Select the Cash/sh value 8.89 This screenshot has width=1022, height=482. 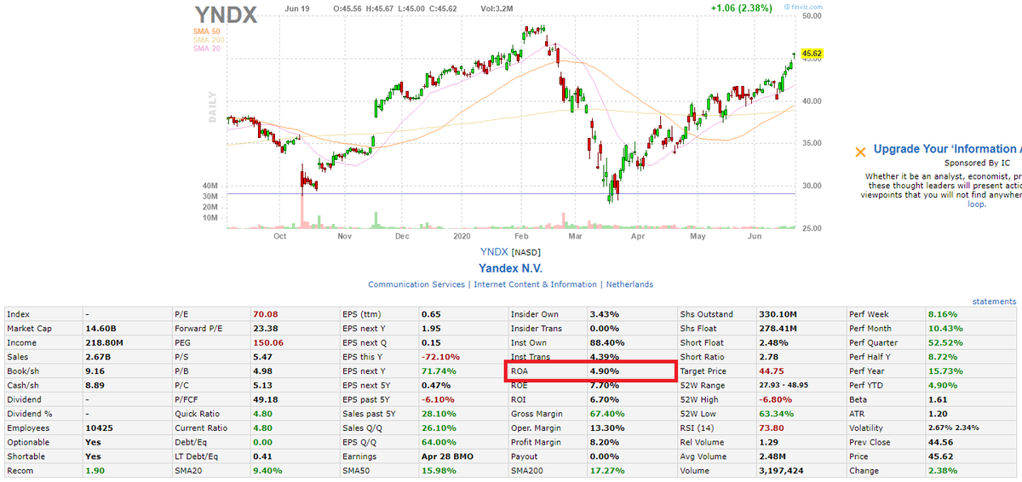point(95,386)
